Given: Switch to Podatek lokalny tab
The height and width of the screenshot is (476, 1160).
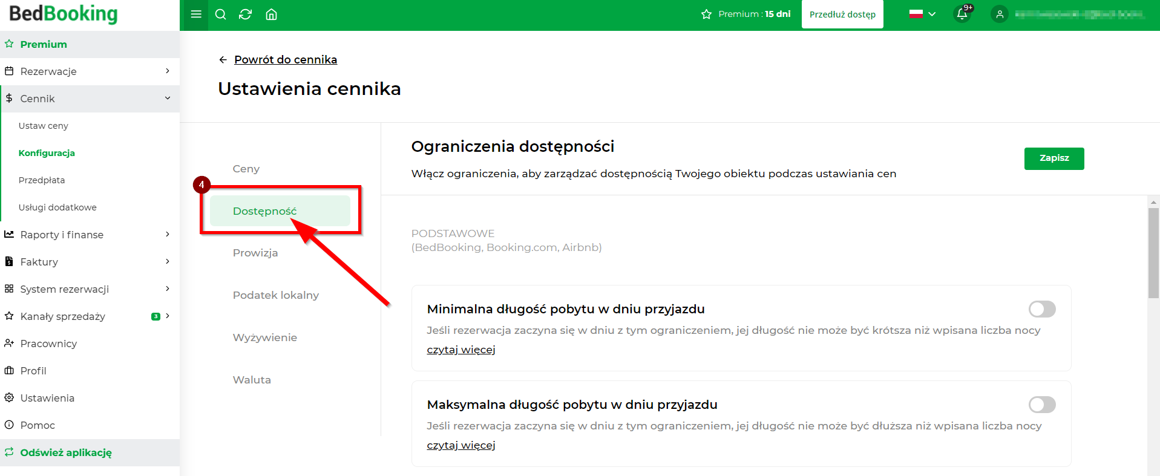Looking at the screenshot, I should coord(276,295).
